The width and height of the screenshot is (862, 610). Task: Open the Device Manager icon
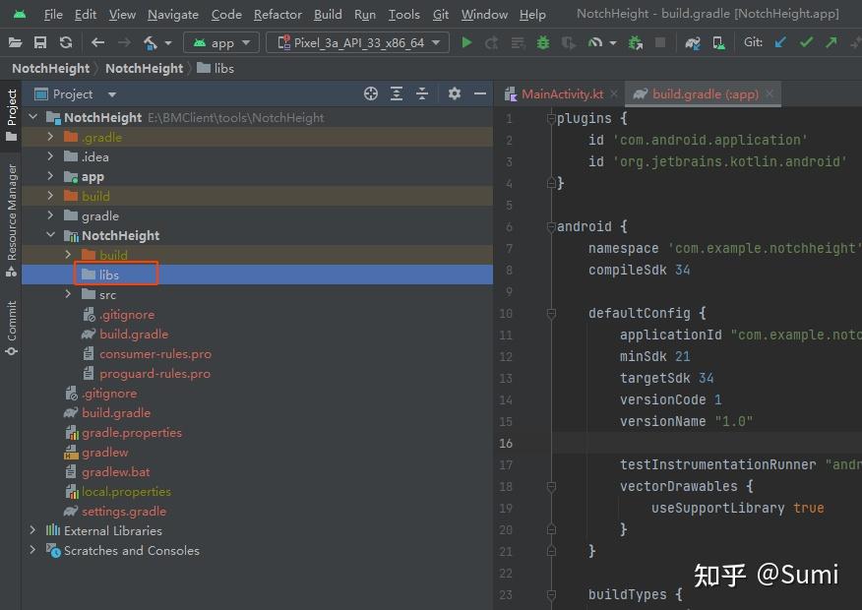pos(719,42)
